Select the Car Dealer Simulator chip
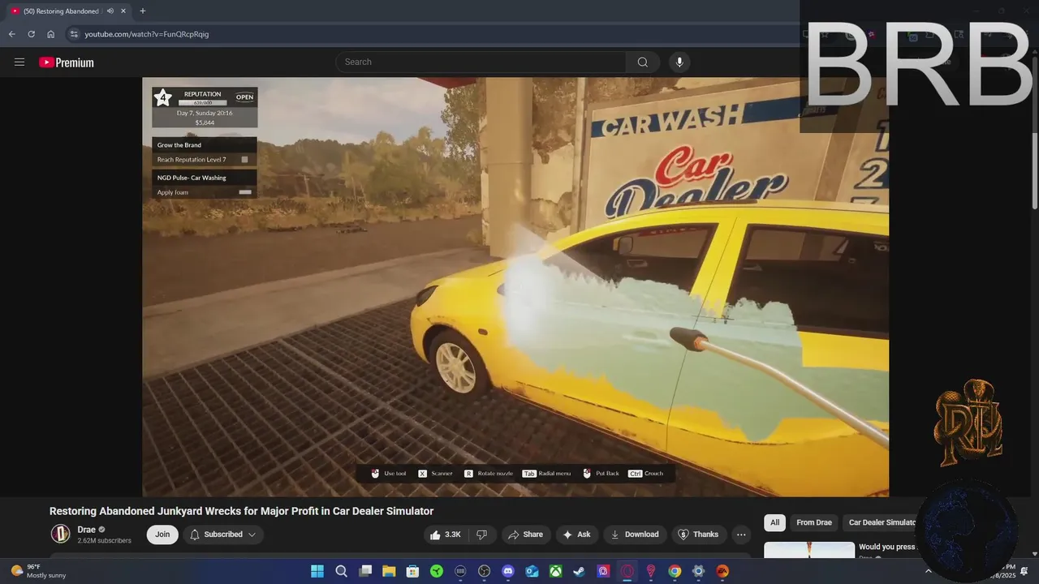This screenshot has height=584, width=1039. coord(882,522)
